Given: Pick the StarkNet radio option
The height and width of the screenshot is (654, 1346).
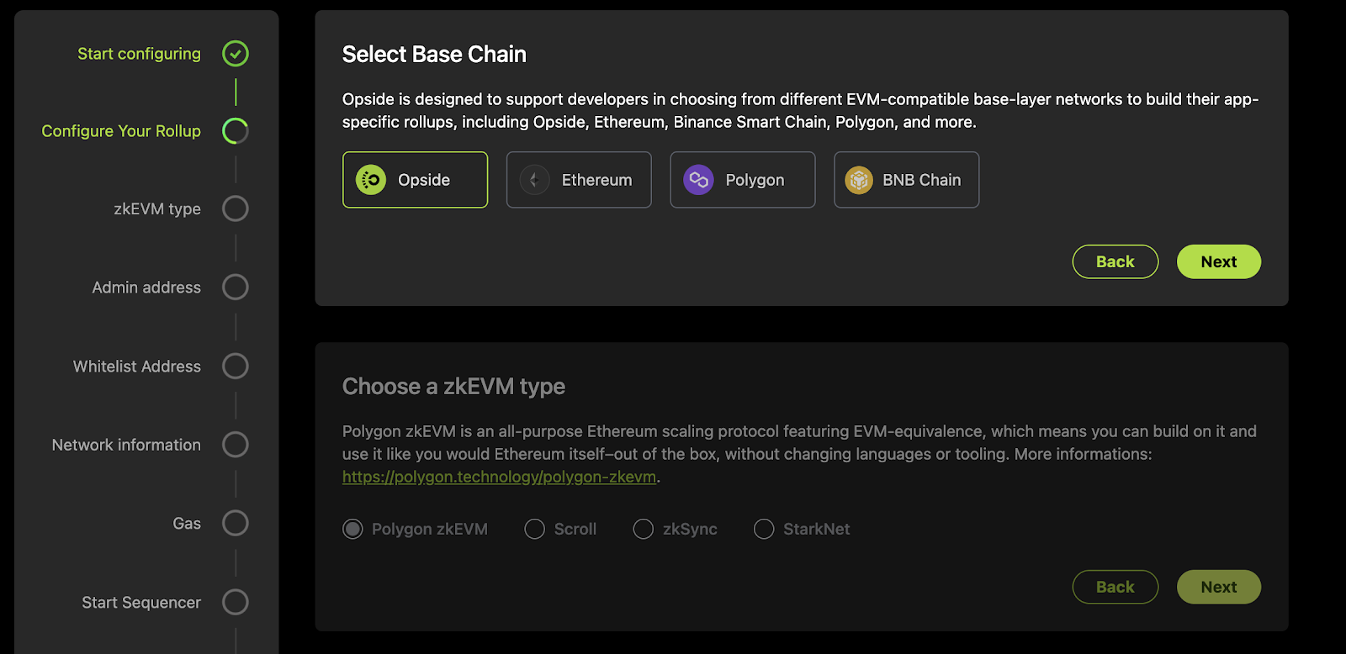Looking at the screenshot, I should [x=764, y=529].
